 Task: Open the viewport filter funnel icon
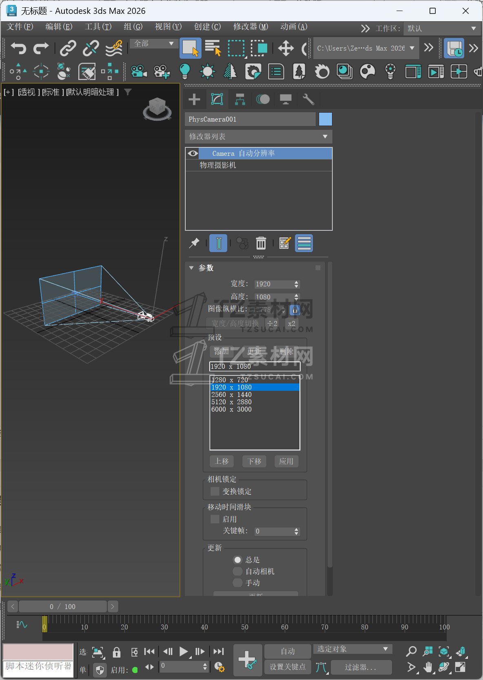[128, 92]
